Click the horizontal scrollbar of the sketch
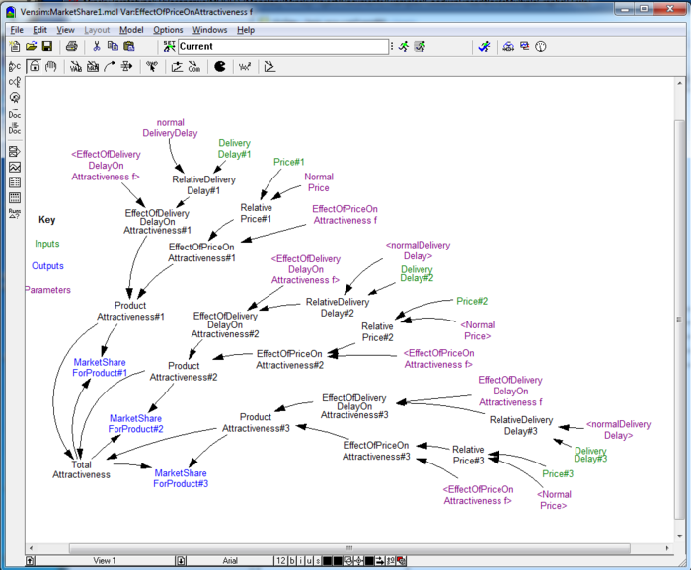Screen dimensions: 691x570 (x=349, y=548)
